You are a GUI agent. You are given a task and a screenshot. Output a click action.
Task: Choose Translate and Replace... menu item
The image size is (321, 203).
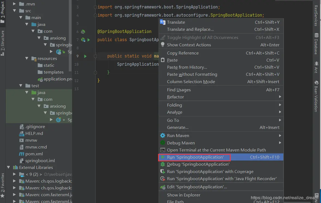221,29
